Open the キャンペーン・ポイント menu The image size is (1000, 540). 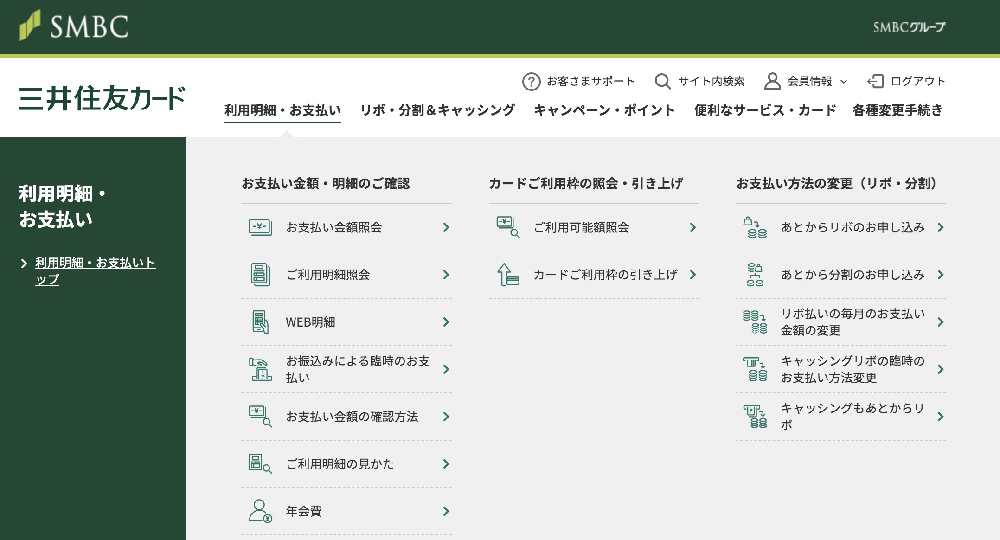(x=604, y=110)
